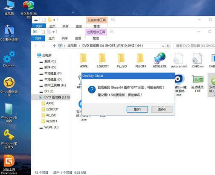Refresh the J: drive address bar

coord(168,46)
